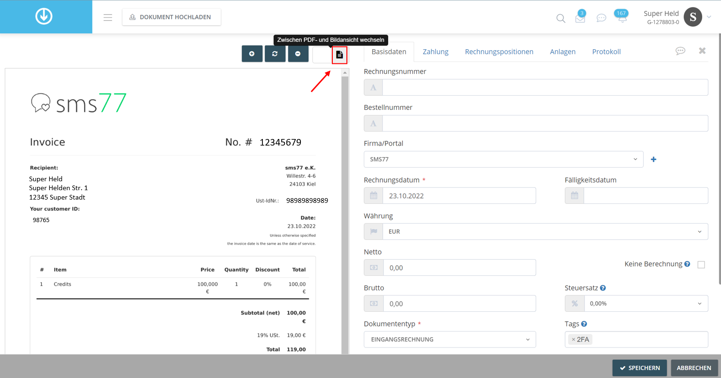Open the header chat bubbles icon
This screenshot has width=721, height=378.
[x=601, y=18]
